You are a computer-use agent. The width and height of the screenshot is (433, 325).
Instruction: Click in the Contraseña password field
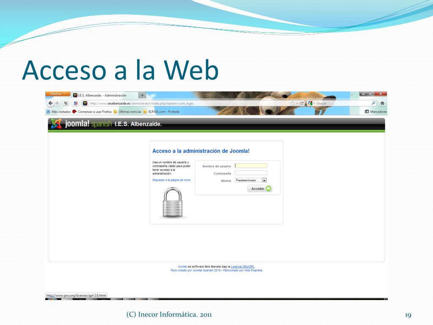pos(251,173)
